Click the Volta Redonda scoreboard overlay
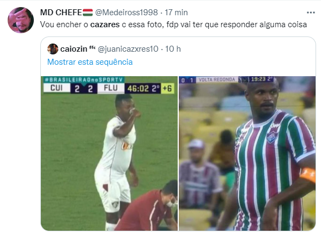Viewport: 321px width, 234px height. [226, 79]
